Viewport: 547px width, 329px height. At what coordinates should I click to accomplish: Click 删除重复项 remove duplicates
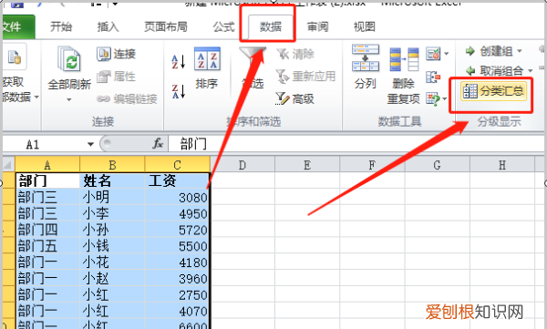(404, 75)
